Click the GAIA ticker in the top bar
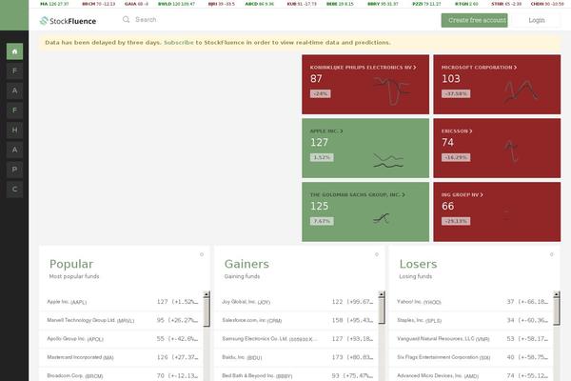 pyautogui.click(x=136, y=4)
